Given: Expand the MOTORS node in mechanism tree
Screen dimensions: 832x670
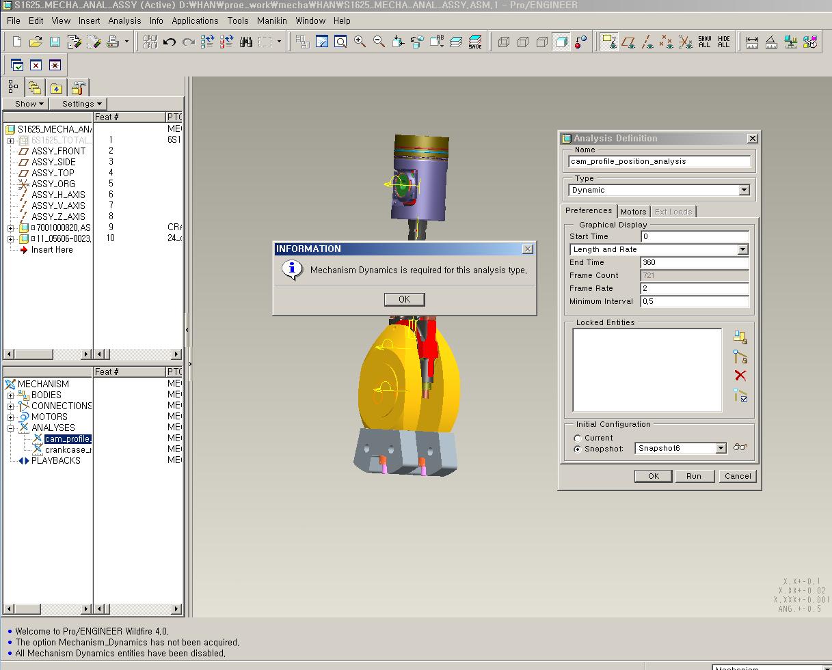Looking at the screenshot, I should click(x=10, y=417).
